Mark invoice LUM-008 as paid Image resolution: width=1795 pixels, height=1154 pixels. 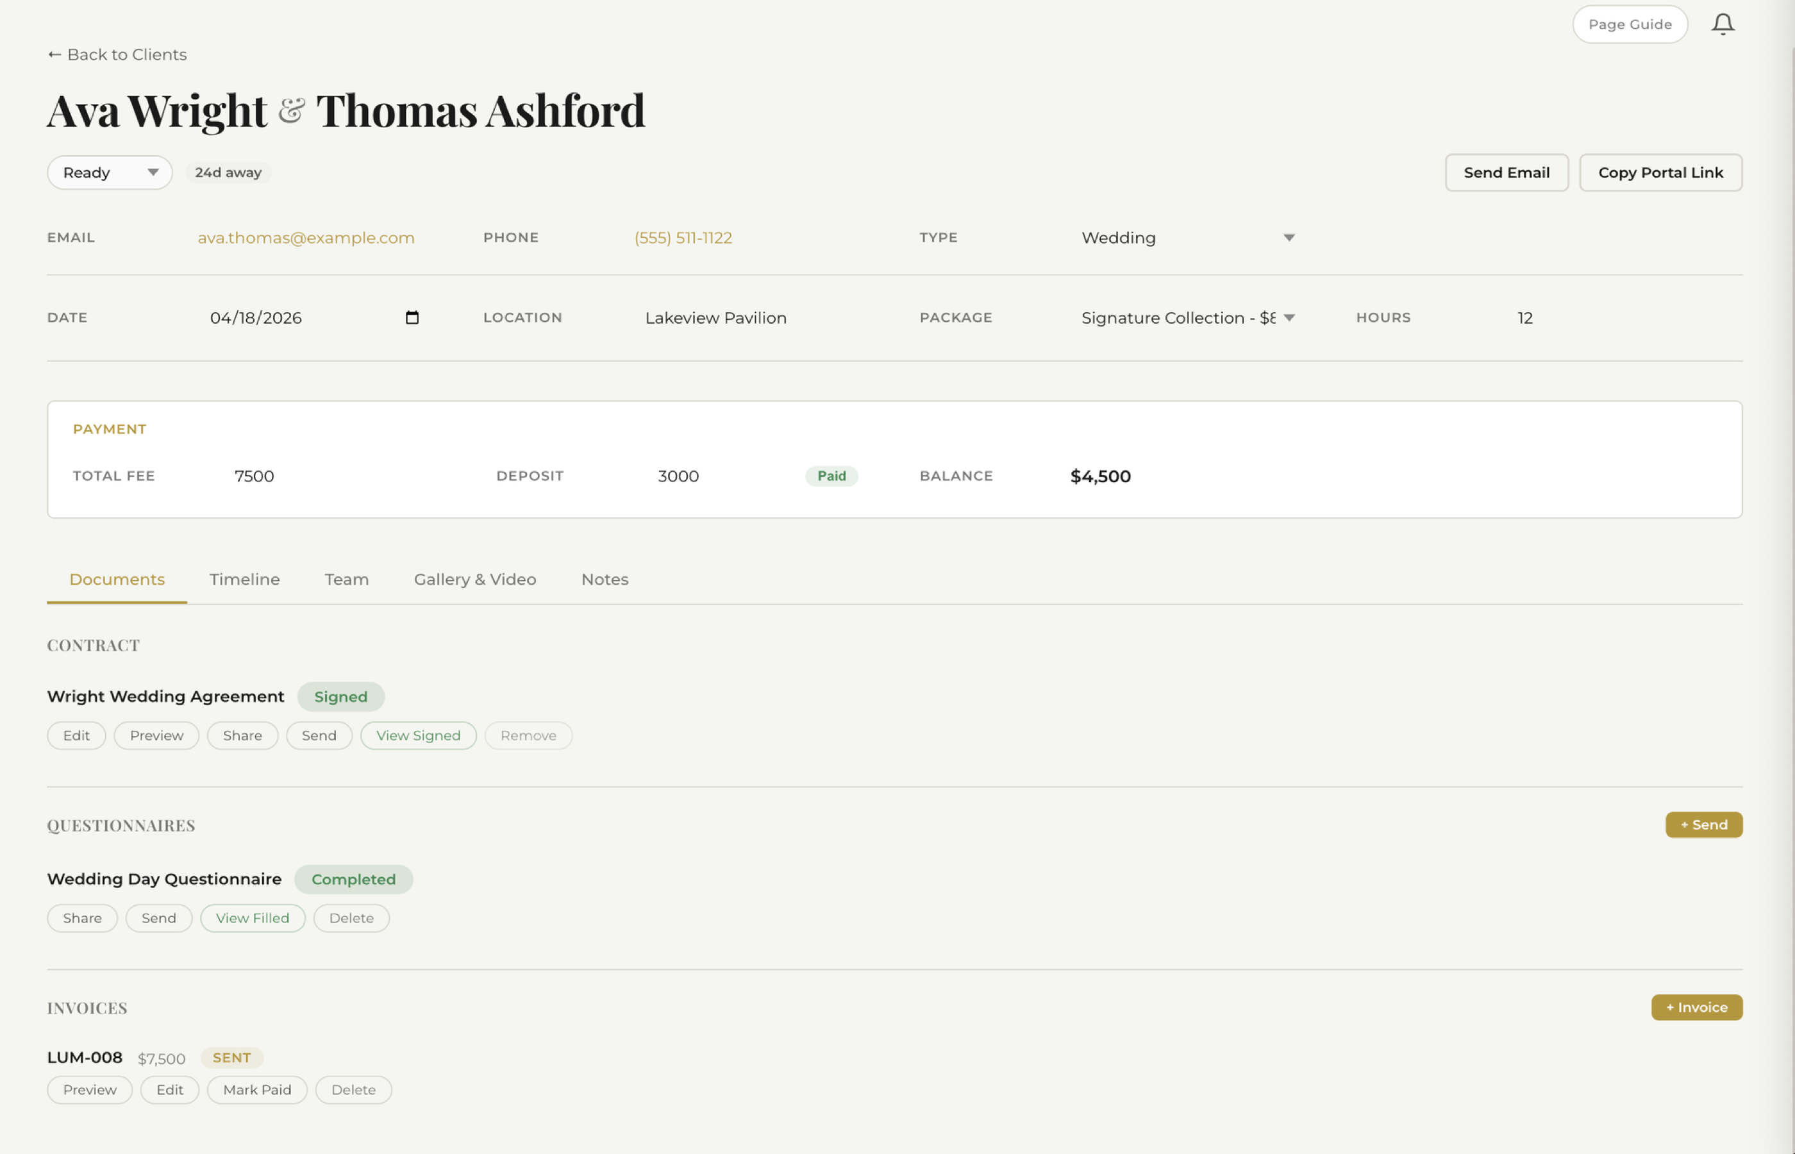tap(257, 1089)
